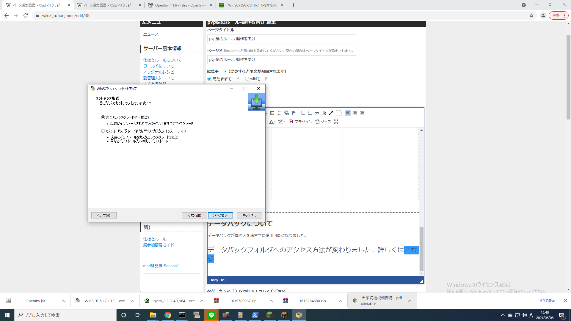Open LINE from the taskbar
The width and height of the screenshot is (571, 321).
211,315
